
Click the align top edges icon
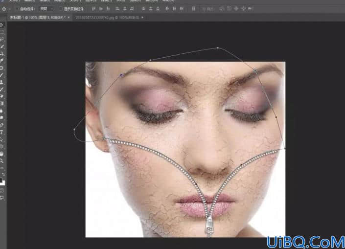(94, 9)
